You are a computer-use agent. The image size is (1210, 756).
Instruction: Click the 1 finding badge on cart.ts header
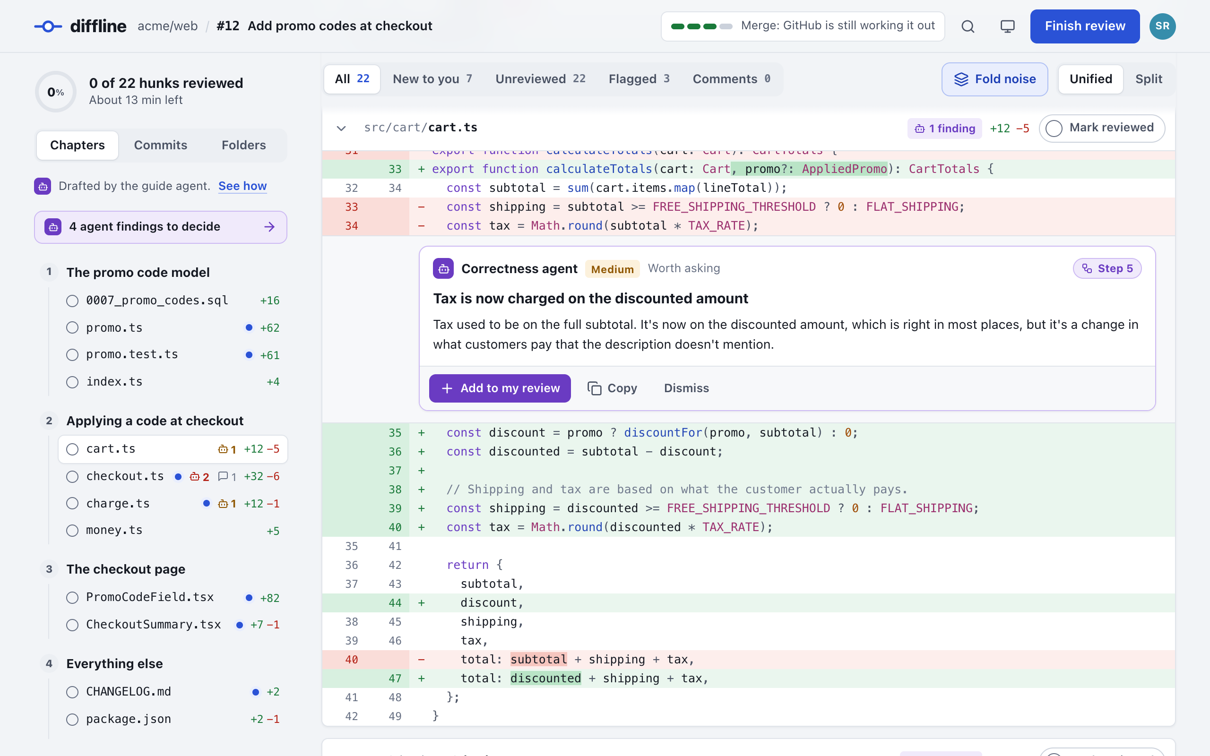pyautogui.click(x=944, y=129)
